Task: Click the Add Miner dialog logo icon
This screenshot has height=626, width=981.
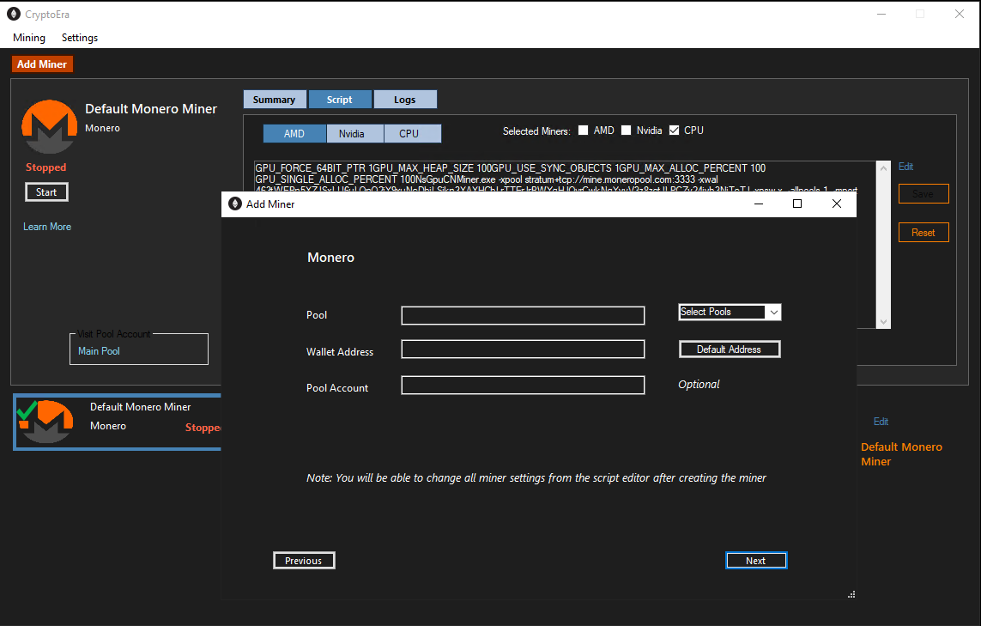Action: coord(235,204)
